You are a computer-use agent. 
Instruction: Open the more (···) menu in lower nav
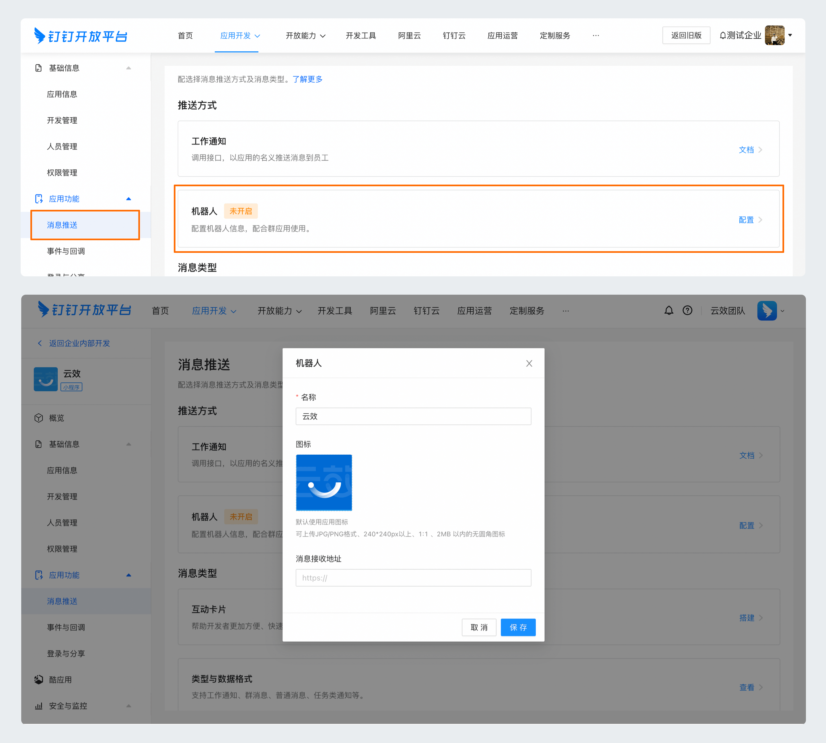tap(565, 311)
